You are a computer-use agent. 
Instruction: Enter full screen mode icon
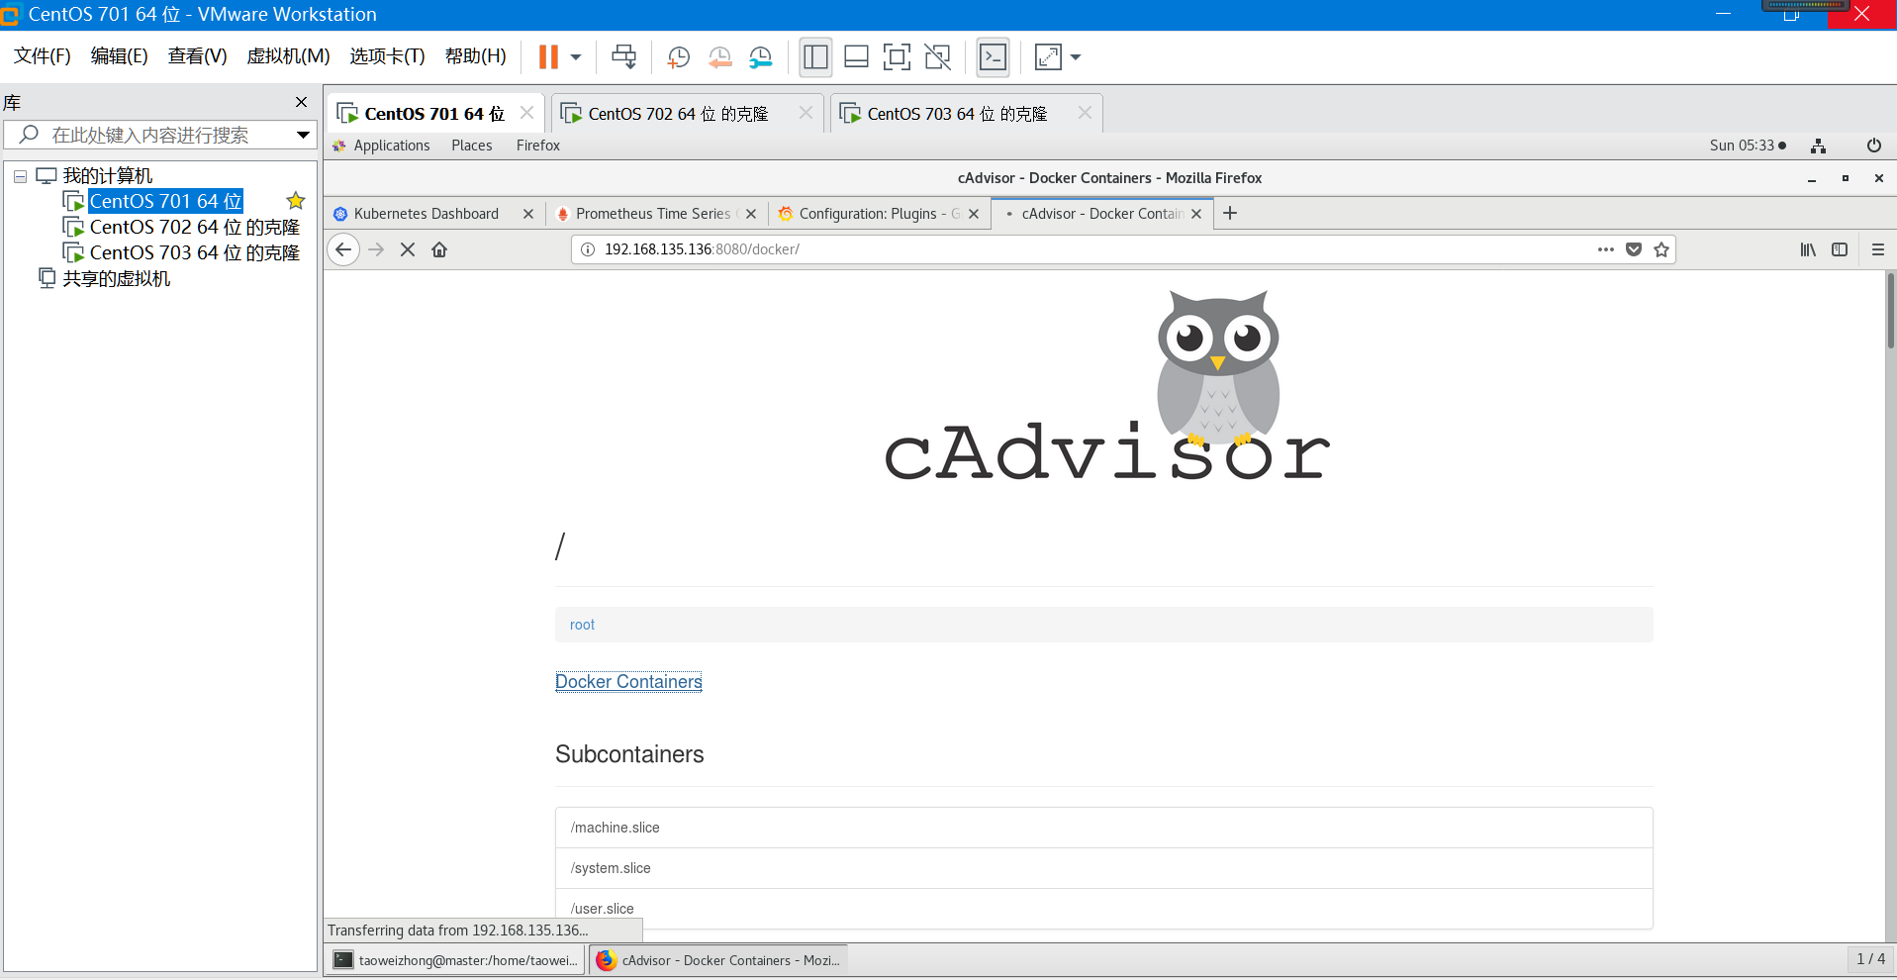[897, 57]
